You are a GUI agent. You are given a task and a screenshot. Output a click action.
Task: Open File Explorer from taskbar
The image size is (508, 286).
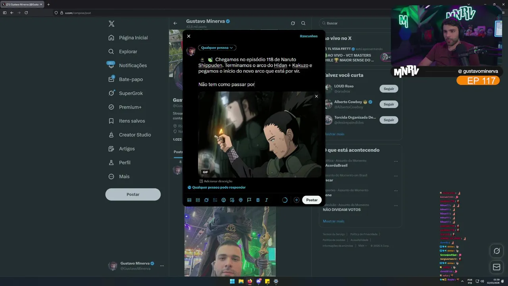pyautogui.click(x=241, y=281)
